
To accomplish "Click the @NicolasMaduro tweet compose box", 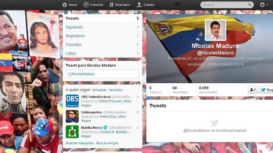I will click(x=103, y=74).
